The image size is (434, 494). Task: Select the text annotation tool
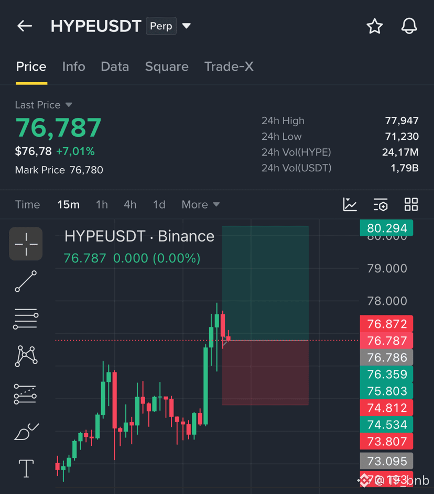tap(26, 468)
